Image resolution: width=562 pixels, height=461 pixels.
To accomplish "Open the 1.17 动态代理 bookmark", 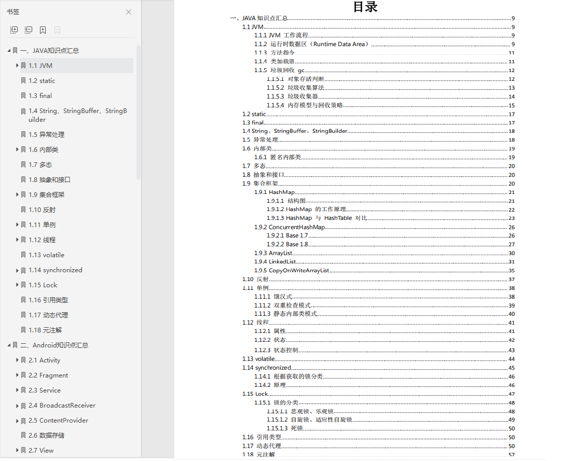I will 48,315.
